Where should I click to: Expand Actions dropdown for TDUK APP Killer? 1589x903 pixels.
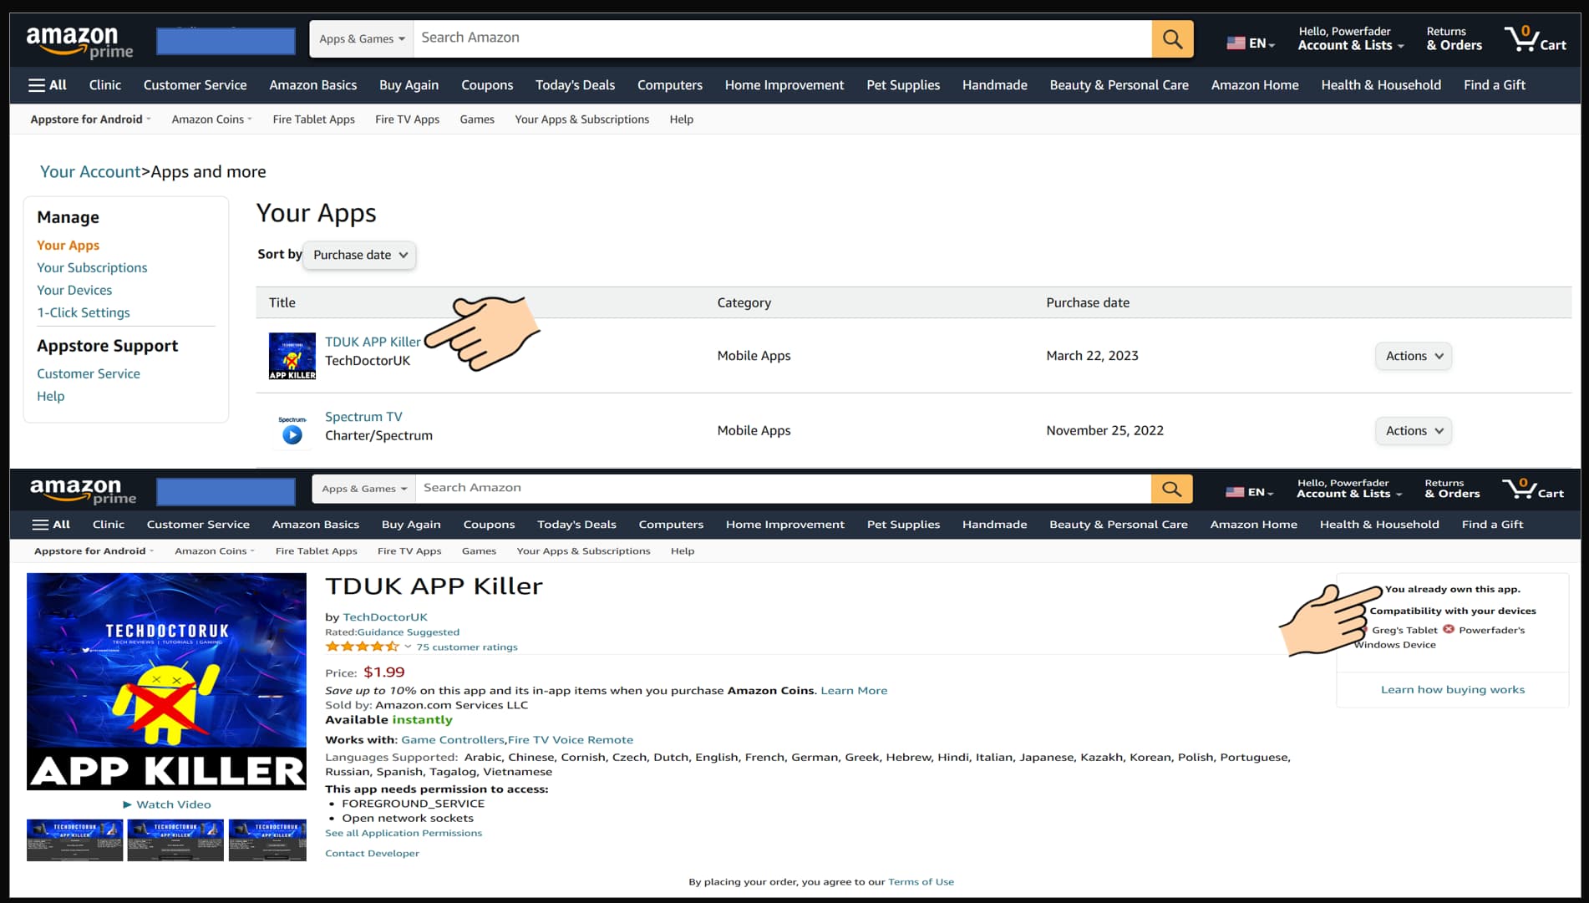(x=1414, y=356)
